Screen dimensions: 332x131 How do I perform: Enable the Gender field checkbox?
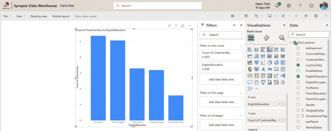[x=298, y=105]
